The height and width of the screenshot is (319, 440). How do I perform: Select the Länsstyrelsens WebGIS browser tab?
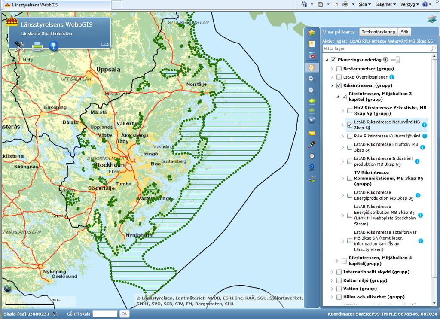point(56,5)
